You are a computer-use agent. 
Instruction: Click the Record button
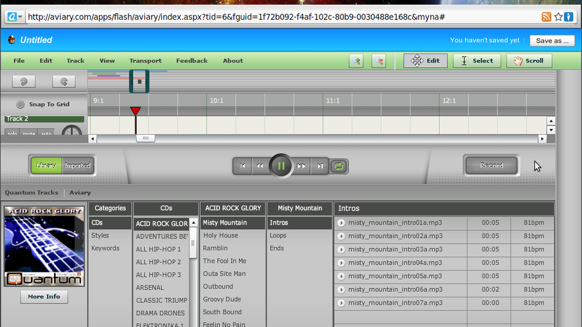[x=491, y=166]
